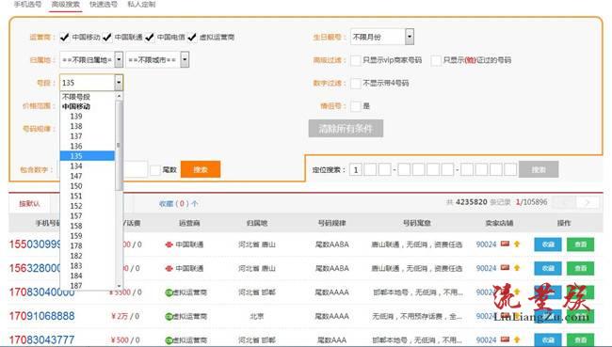
Task: Uncheck the 中国移动 operator checkbox
Action: pos(64,38)
